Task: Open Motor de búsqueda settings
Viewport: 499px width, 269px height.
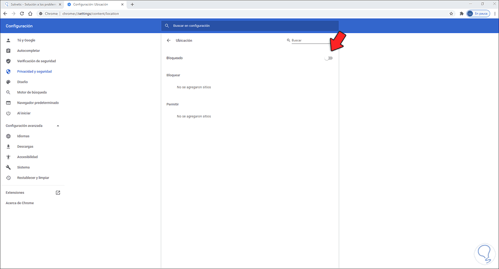Action: click(x=32, y=92)
